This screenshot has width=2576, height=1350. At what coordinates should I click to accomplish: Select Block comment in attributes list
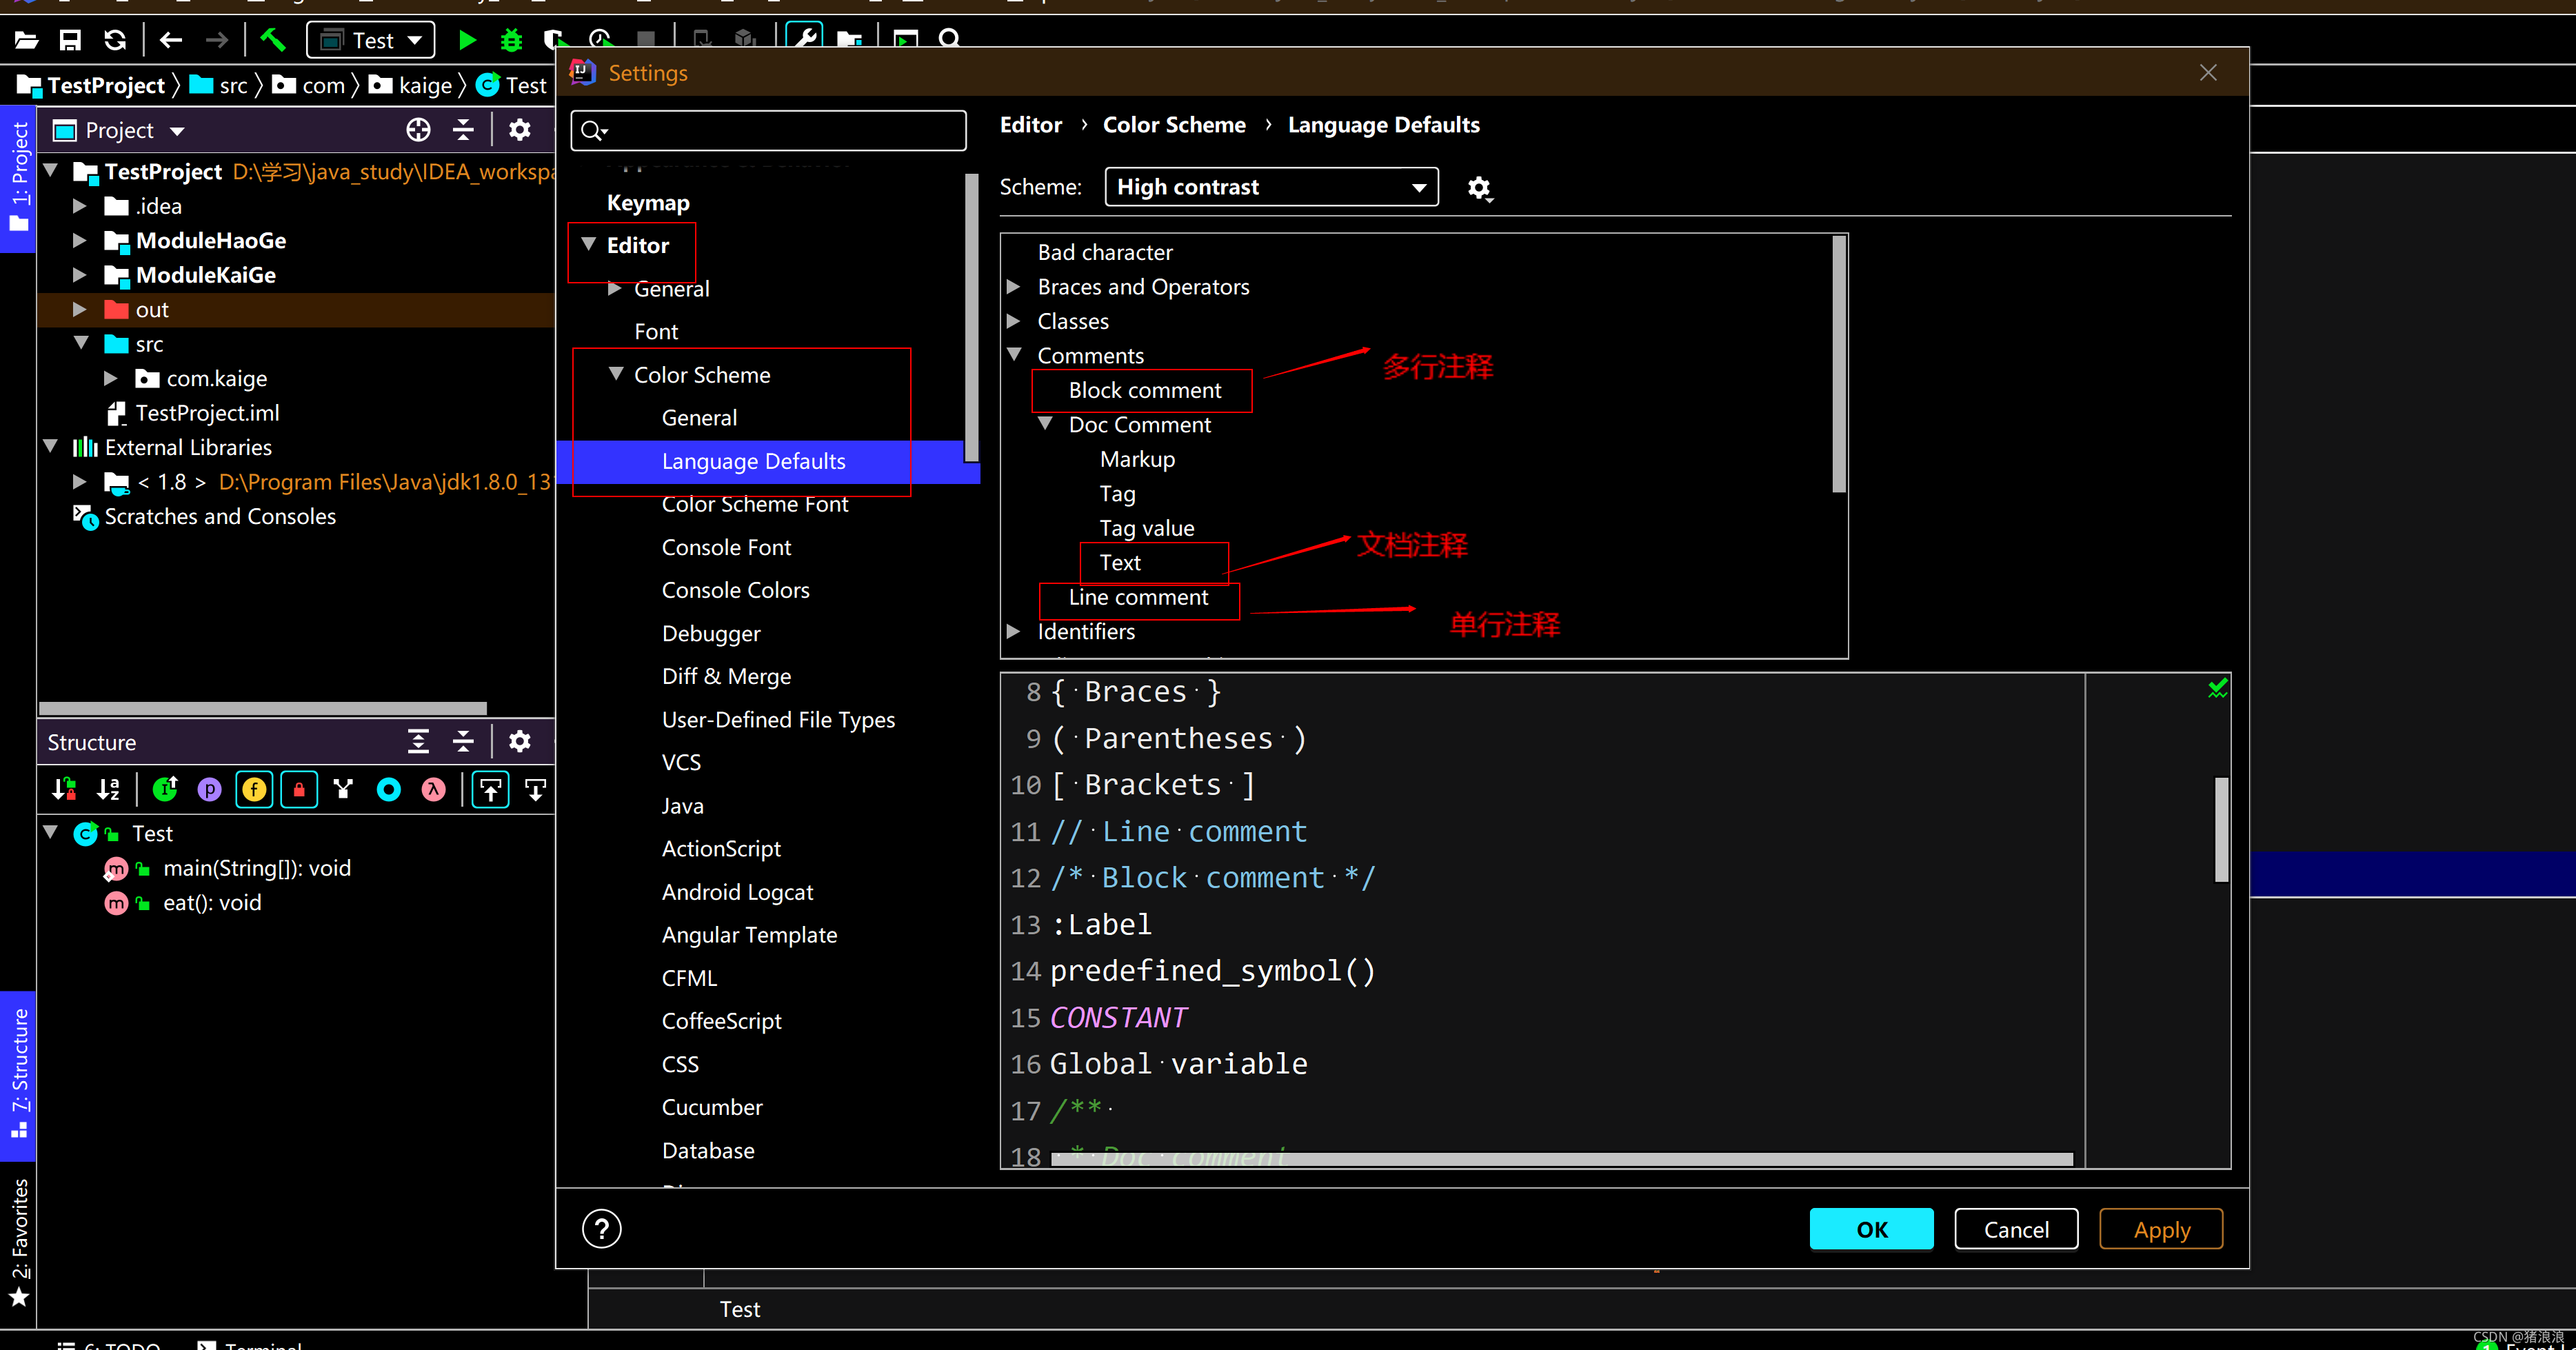point(1144,390)
